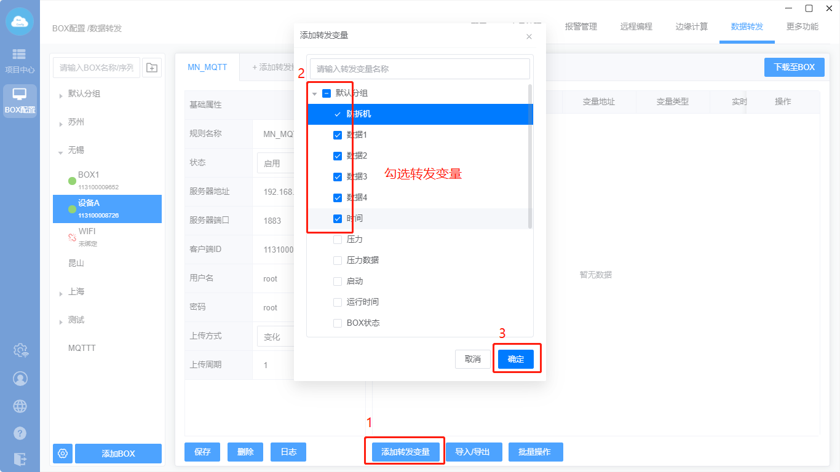
Task: Open the 远程编程 tab
Action: 636,27
